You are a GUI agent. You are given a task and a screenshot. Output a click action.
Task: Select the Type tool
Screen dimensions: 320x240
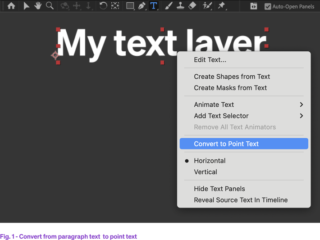[x=154, y=6]
